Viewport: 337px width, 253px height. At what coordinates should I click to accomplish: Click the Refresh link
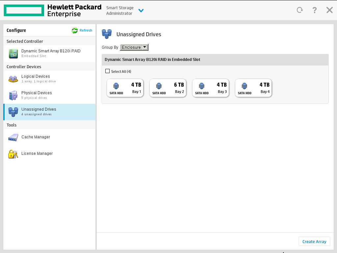(86, 30)
